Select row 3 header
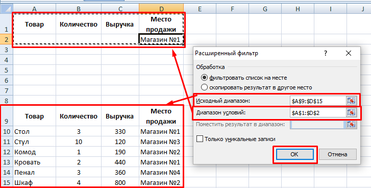Image resolution: width=371 pixels, height=188 pixels. 6,50
